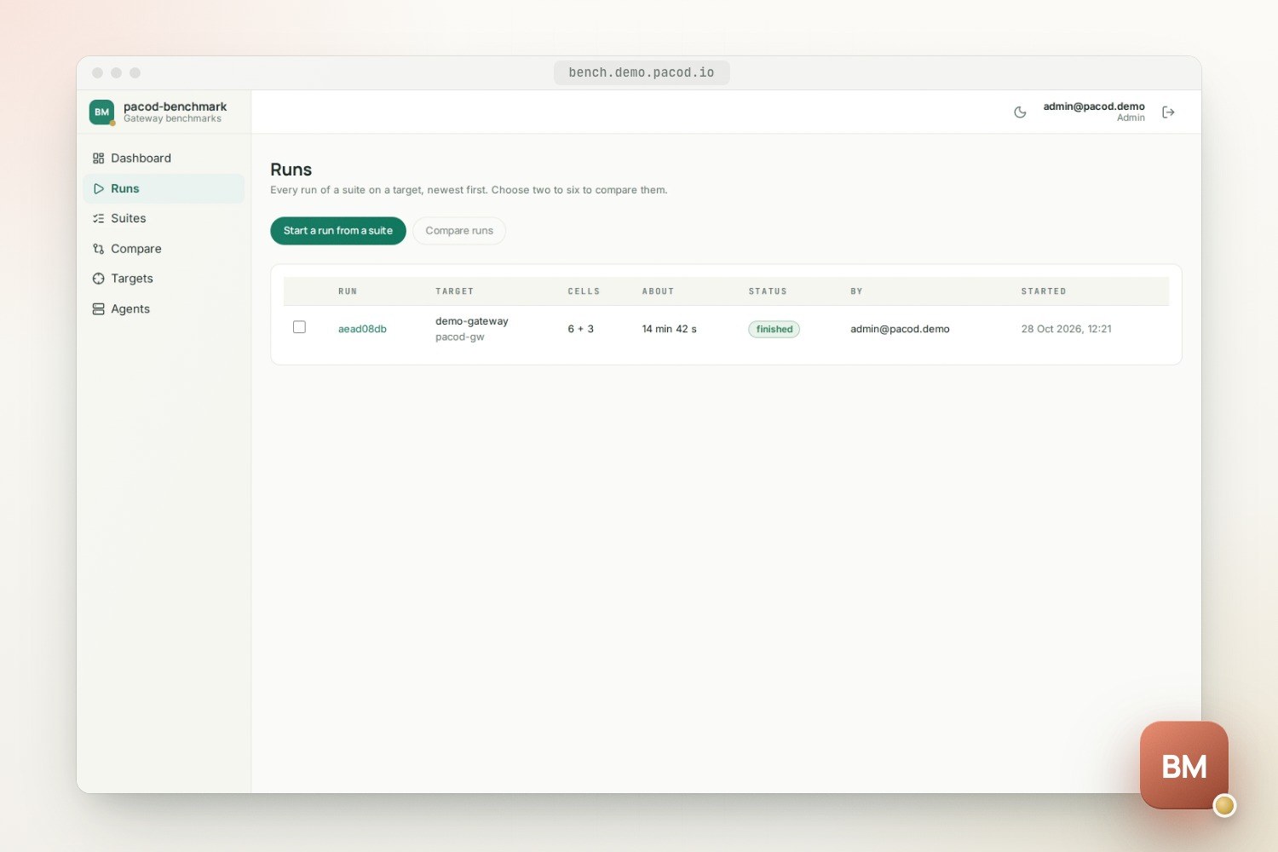Screen dimensions: 1278x852
Task: Click the CELLS column header
Action: pos(584,291)
